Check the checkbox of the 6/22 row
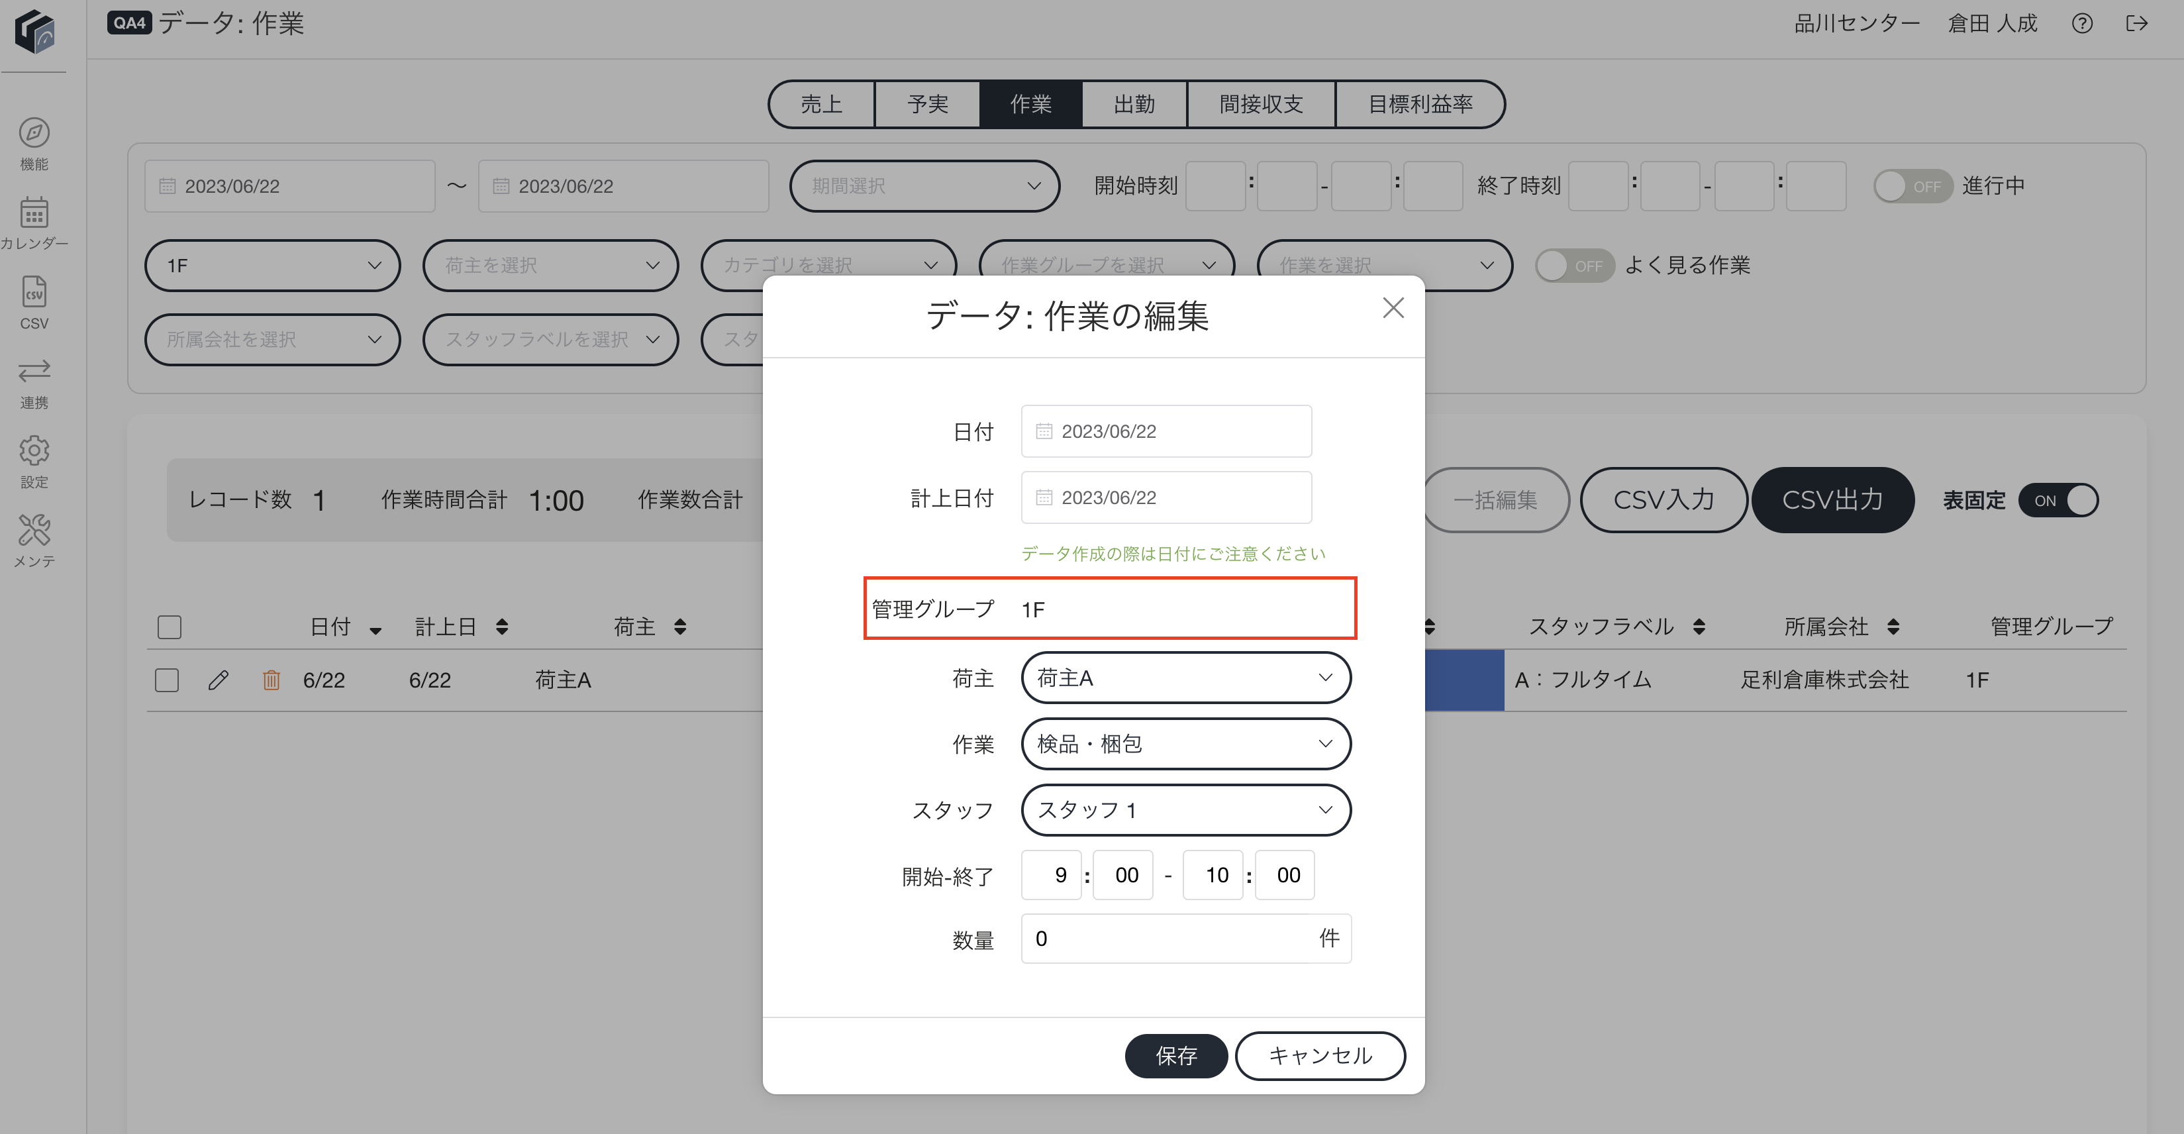This screenshot has width=2184, height=1134. (x=167, y=680)
